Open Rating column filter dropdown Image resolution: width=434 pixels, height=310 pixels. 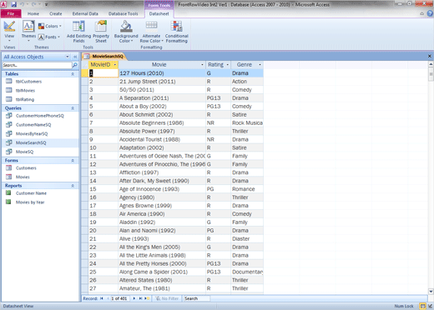pos(227,65)
